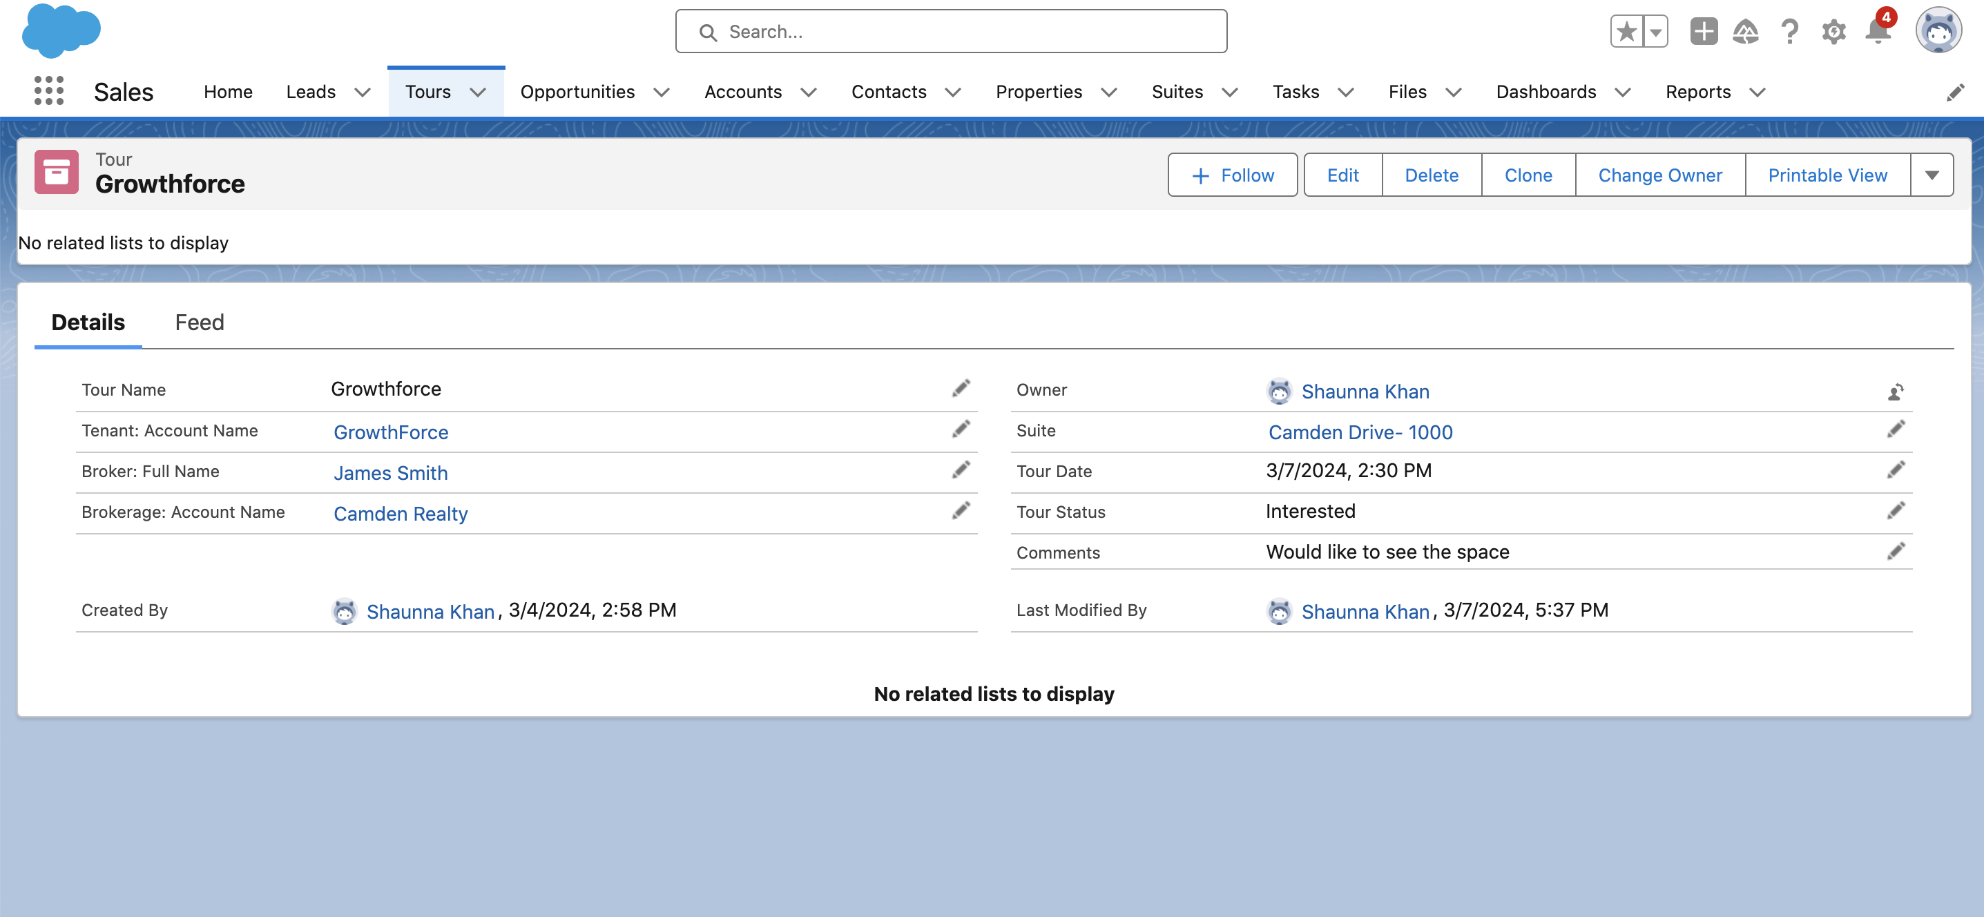Screen dimensions: 1984x917
Task: Click the Delete button
Action: coord(1431,175)
